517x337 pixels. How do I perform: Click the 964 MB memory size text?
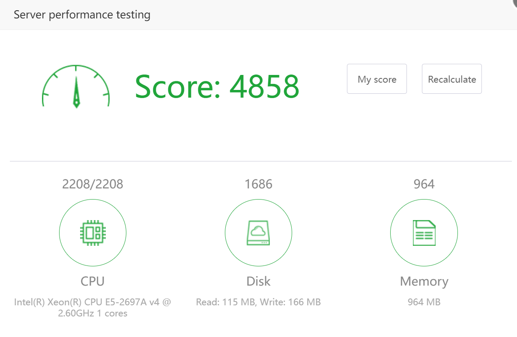point(424,302)
